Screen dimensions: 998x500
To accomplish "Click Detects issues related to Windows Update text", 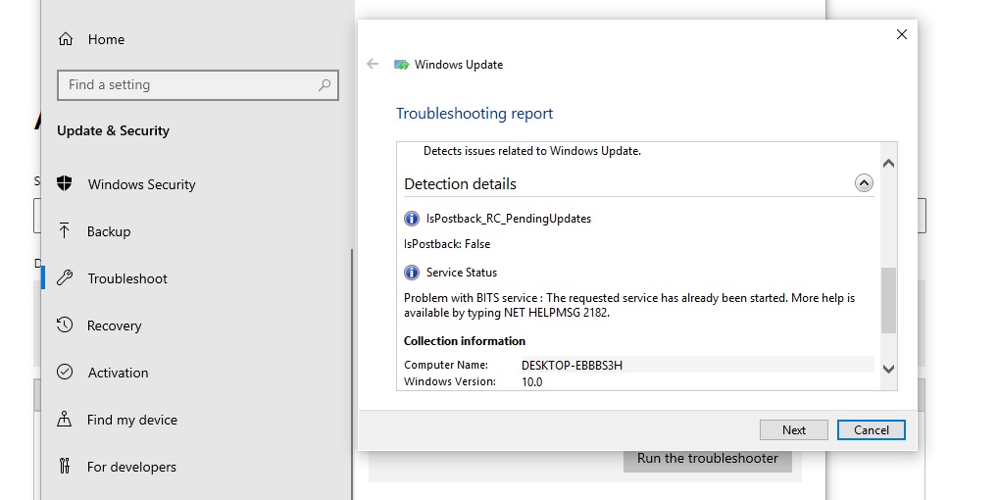I will coord(532,151).
